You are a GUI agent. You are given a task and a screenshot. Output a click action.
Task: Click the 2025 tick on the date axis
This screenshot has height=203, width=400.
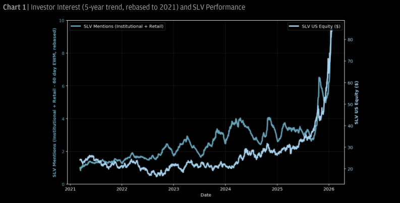[277, 189]
